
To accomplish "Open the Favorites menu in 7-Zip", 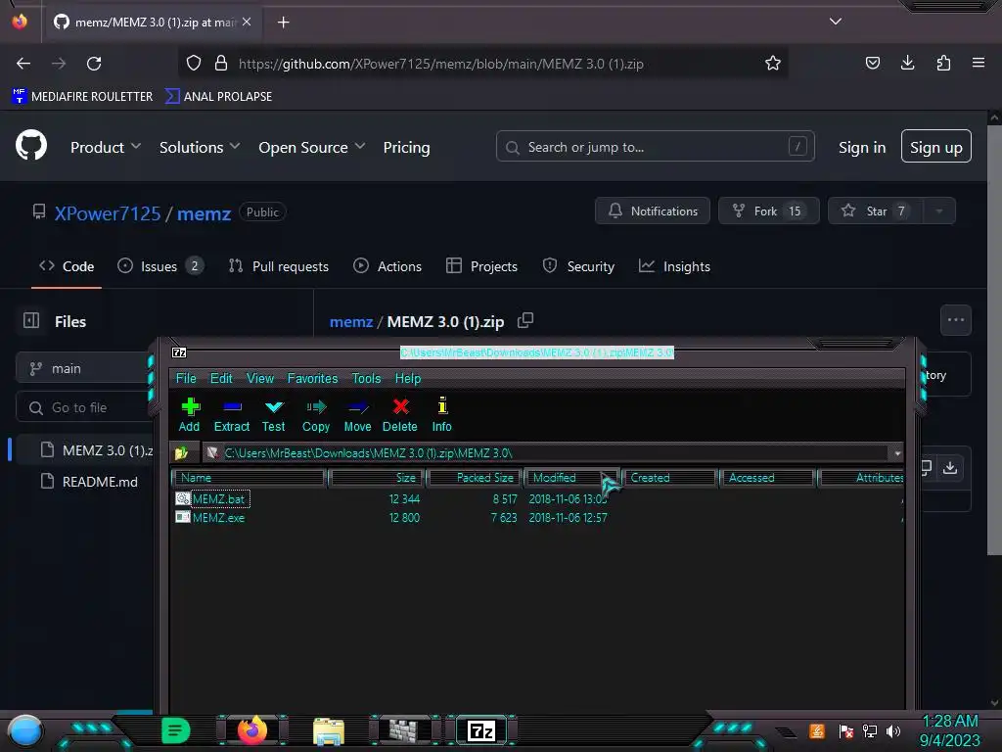I will 312,378.
